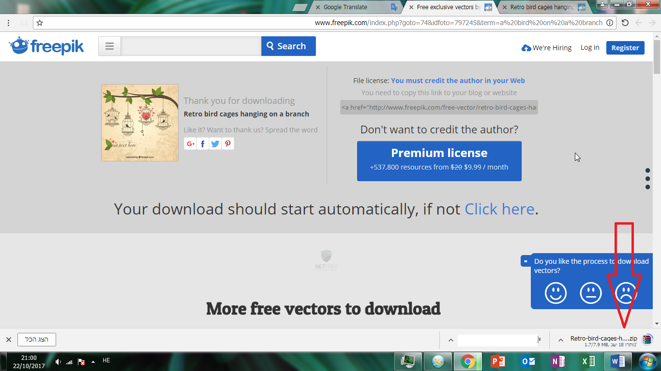Open the Chrome user profile button
The height and width of the screenshot is (371, 661).
click(x=603, y=4)
